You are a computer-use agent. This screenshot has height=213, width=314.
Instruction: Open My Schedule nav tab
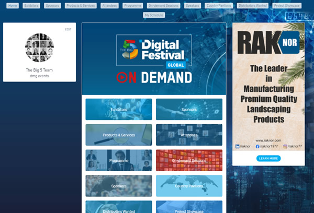(154, 15)
